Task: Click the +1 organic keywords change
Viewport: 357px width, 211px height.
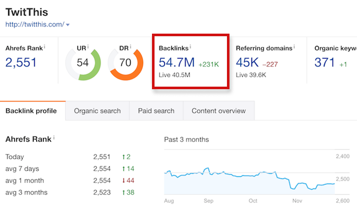Action: point(343,65)
